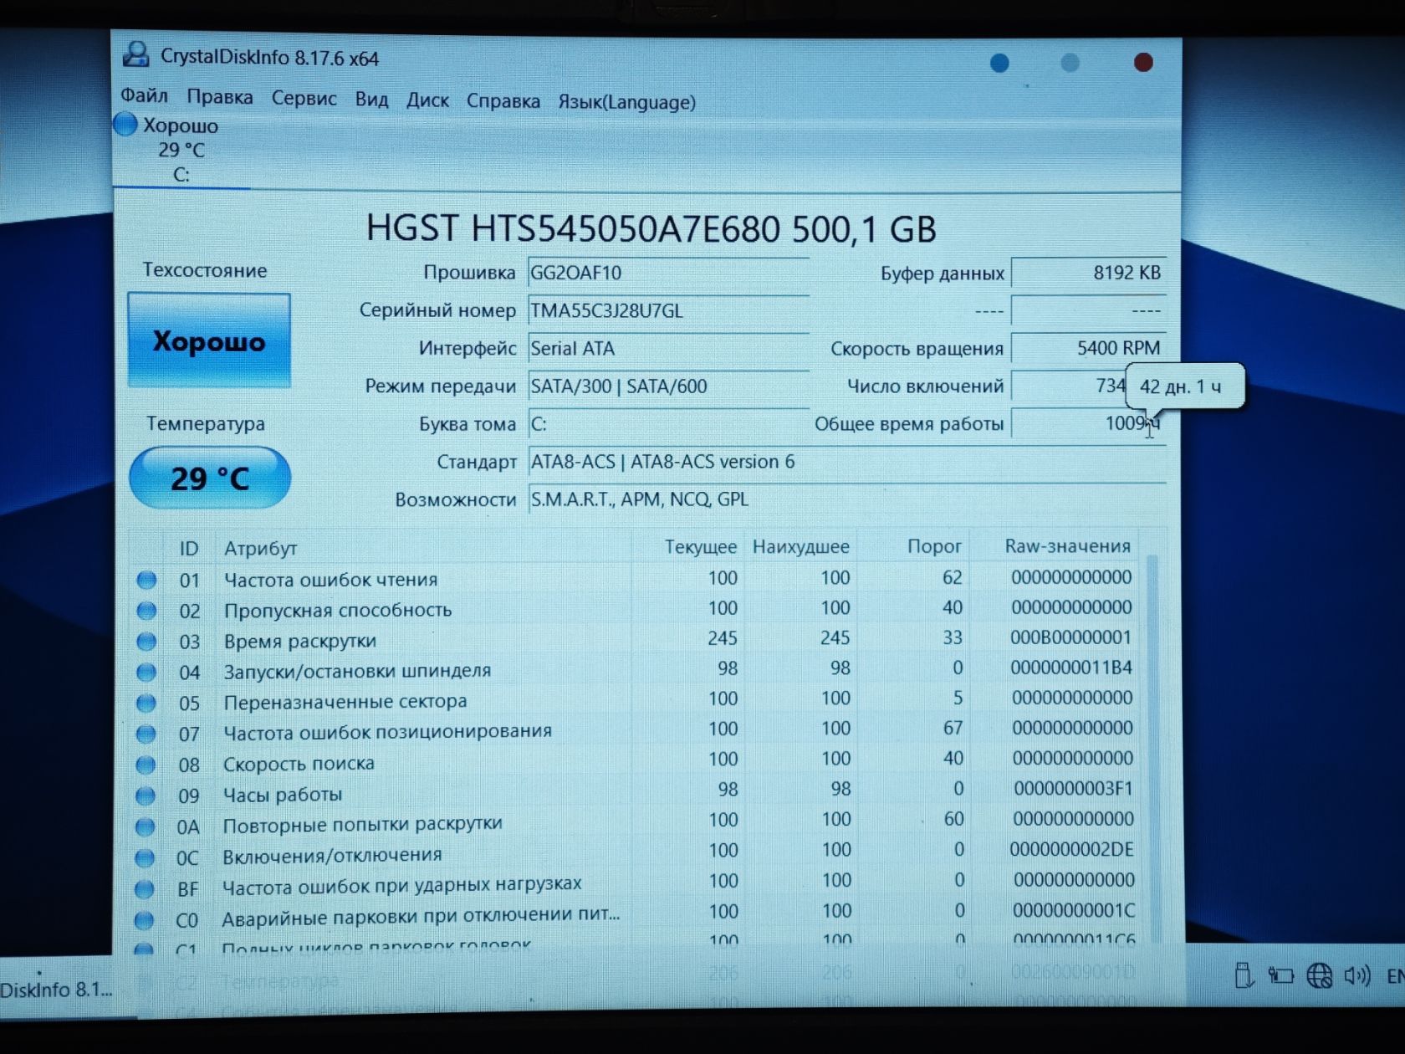Open the Файл menu
1405x1054 pixels.
(x=144, y=96)
